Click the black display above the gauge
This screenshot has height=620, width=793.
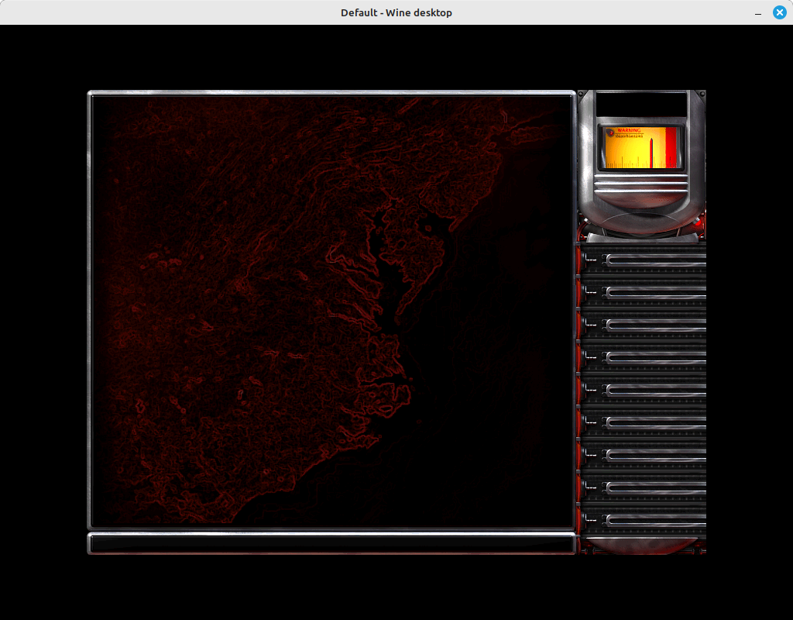pos(641,105)
